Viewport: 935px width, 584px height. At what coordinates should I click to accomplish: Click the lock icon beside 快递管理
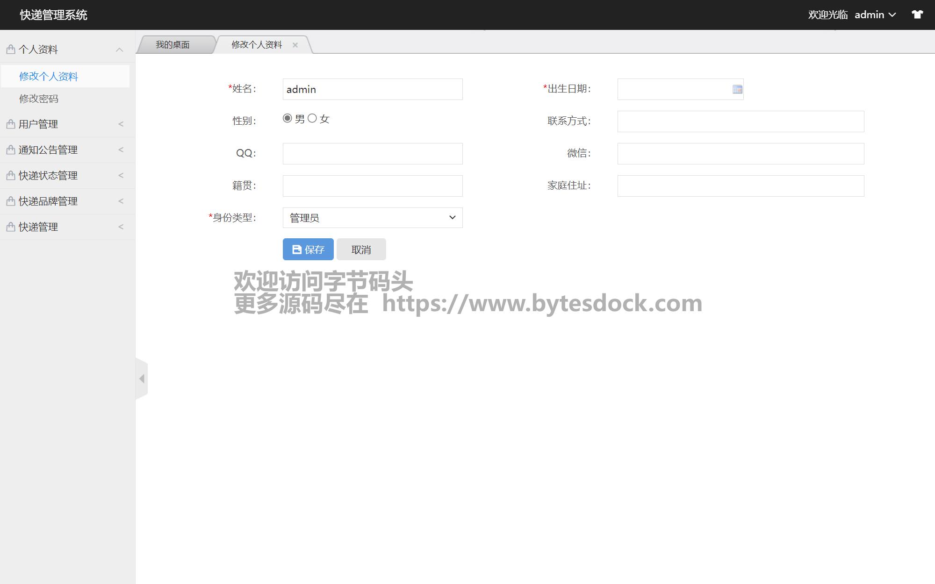pyautogui.click(x=11, y=227)
